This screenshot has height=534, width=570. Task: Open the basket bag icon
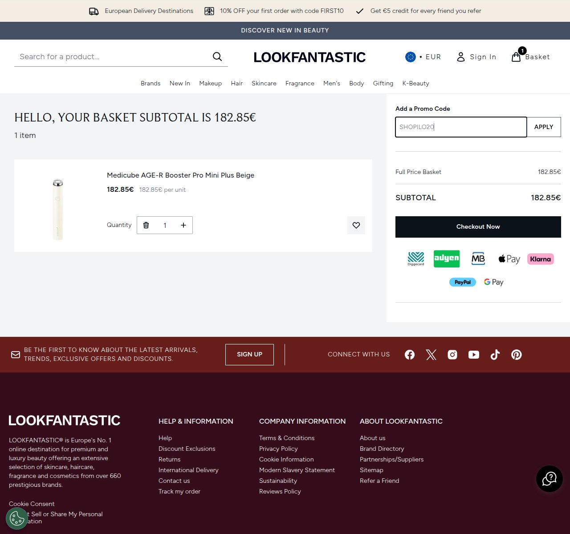pos(516,57)
